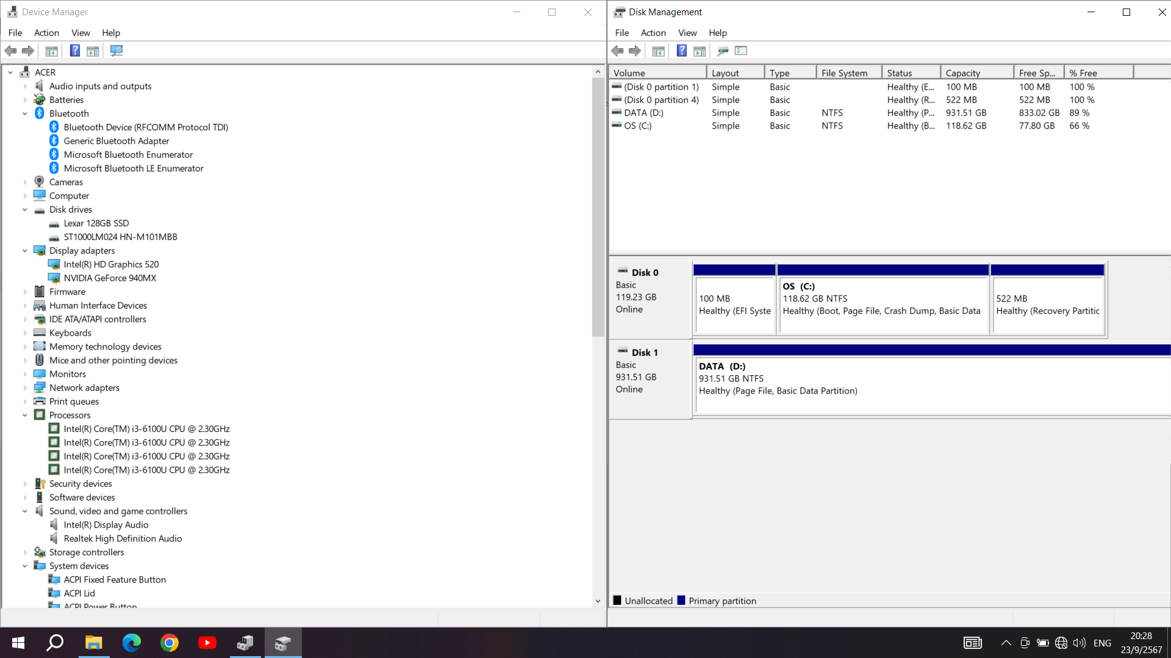Click Device Manager scroll up arrow
Screen dimensions: 1171x658
[x=598, y=72]
